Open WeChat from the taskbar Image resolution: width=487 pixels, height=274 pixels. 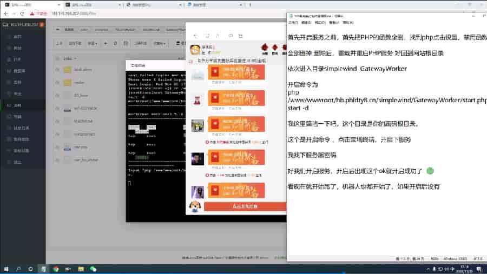[x=93, y=268]
